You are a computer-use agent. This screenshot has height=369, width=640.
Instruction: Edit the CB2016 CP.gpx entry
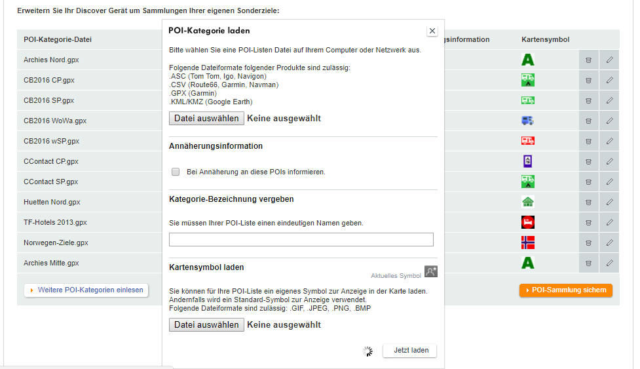point(609,81)
